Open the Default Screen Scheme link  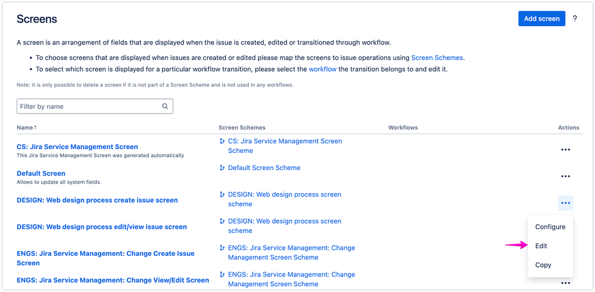click(264, 168)
